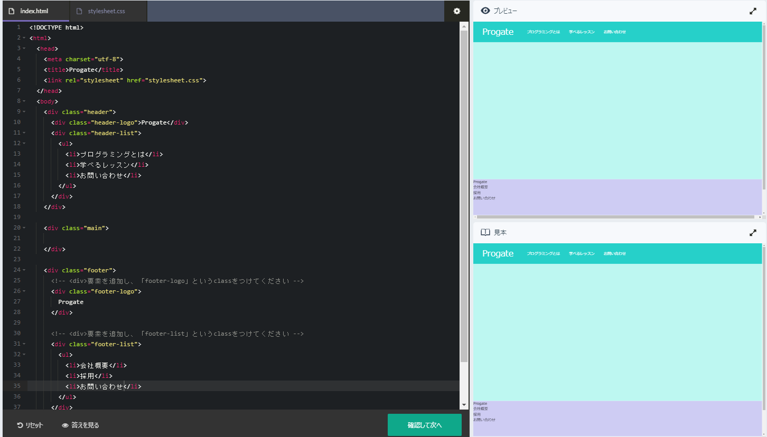Click プログラミングとは in the preview header
The image size is (767, 437).
[x=543, y=32]
